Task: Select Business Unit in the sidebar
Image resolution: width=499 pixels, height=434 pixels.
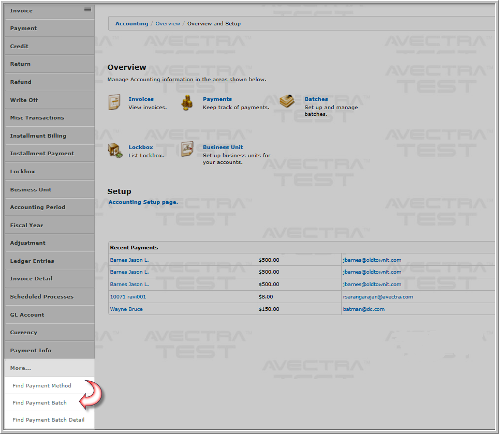Action: tap(50, 189)
